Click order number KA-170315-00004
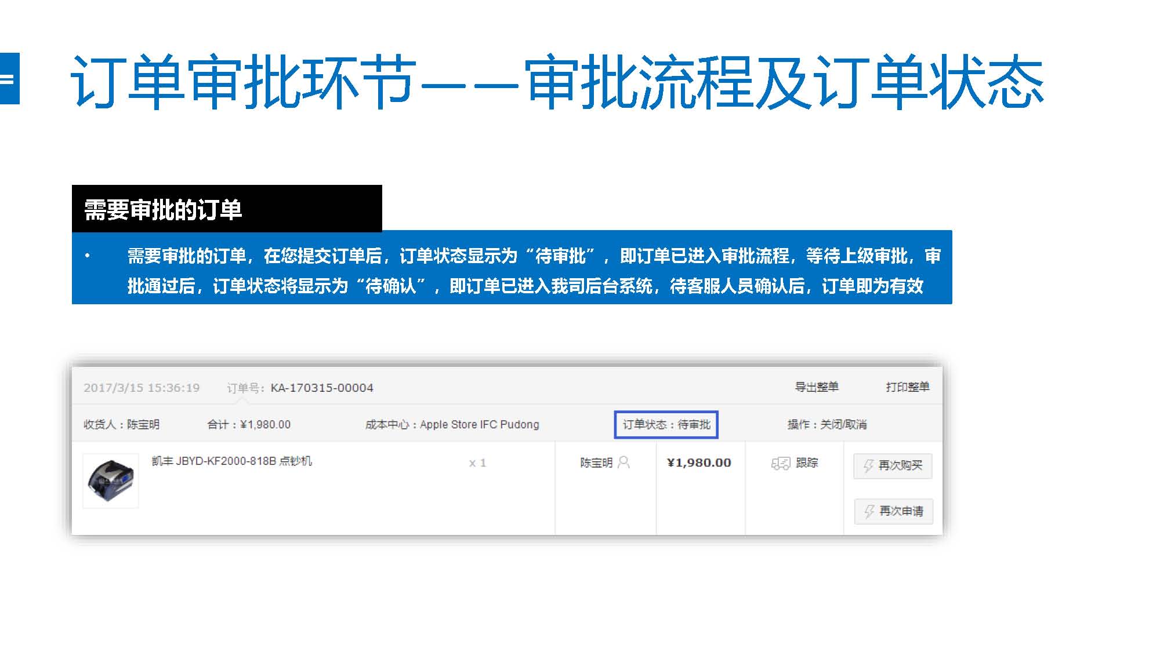This screenshot has height=652, width=1160. click(322, 388)
